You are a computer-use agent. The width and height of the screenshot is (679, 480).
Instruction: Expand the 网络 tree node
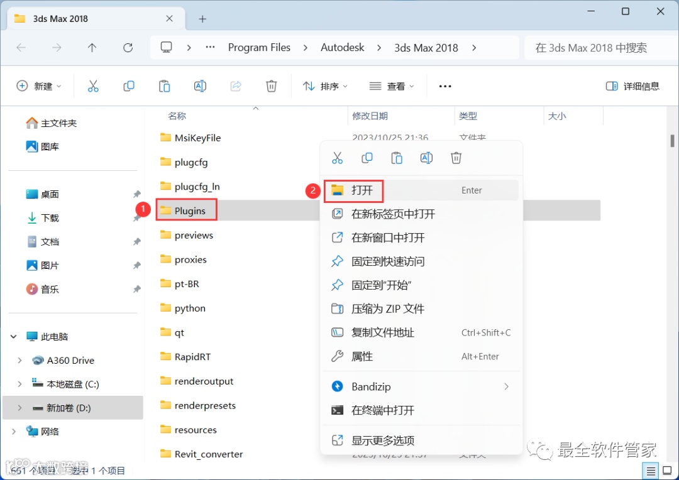click(x=13, y=432)
